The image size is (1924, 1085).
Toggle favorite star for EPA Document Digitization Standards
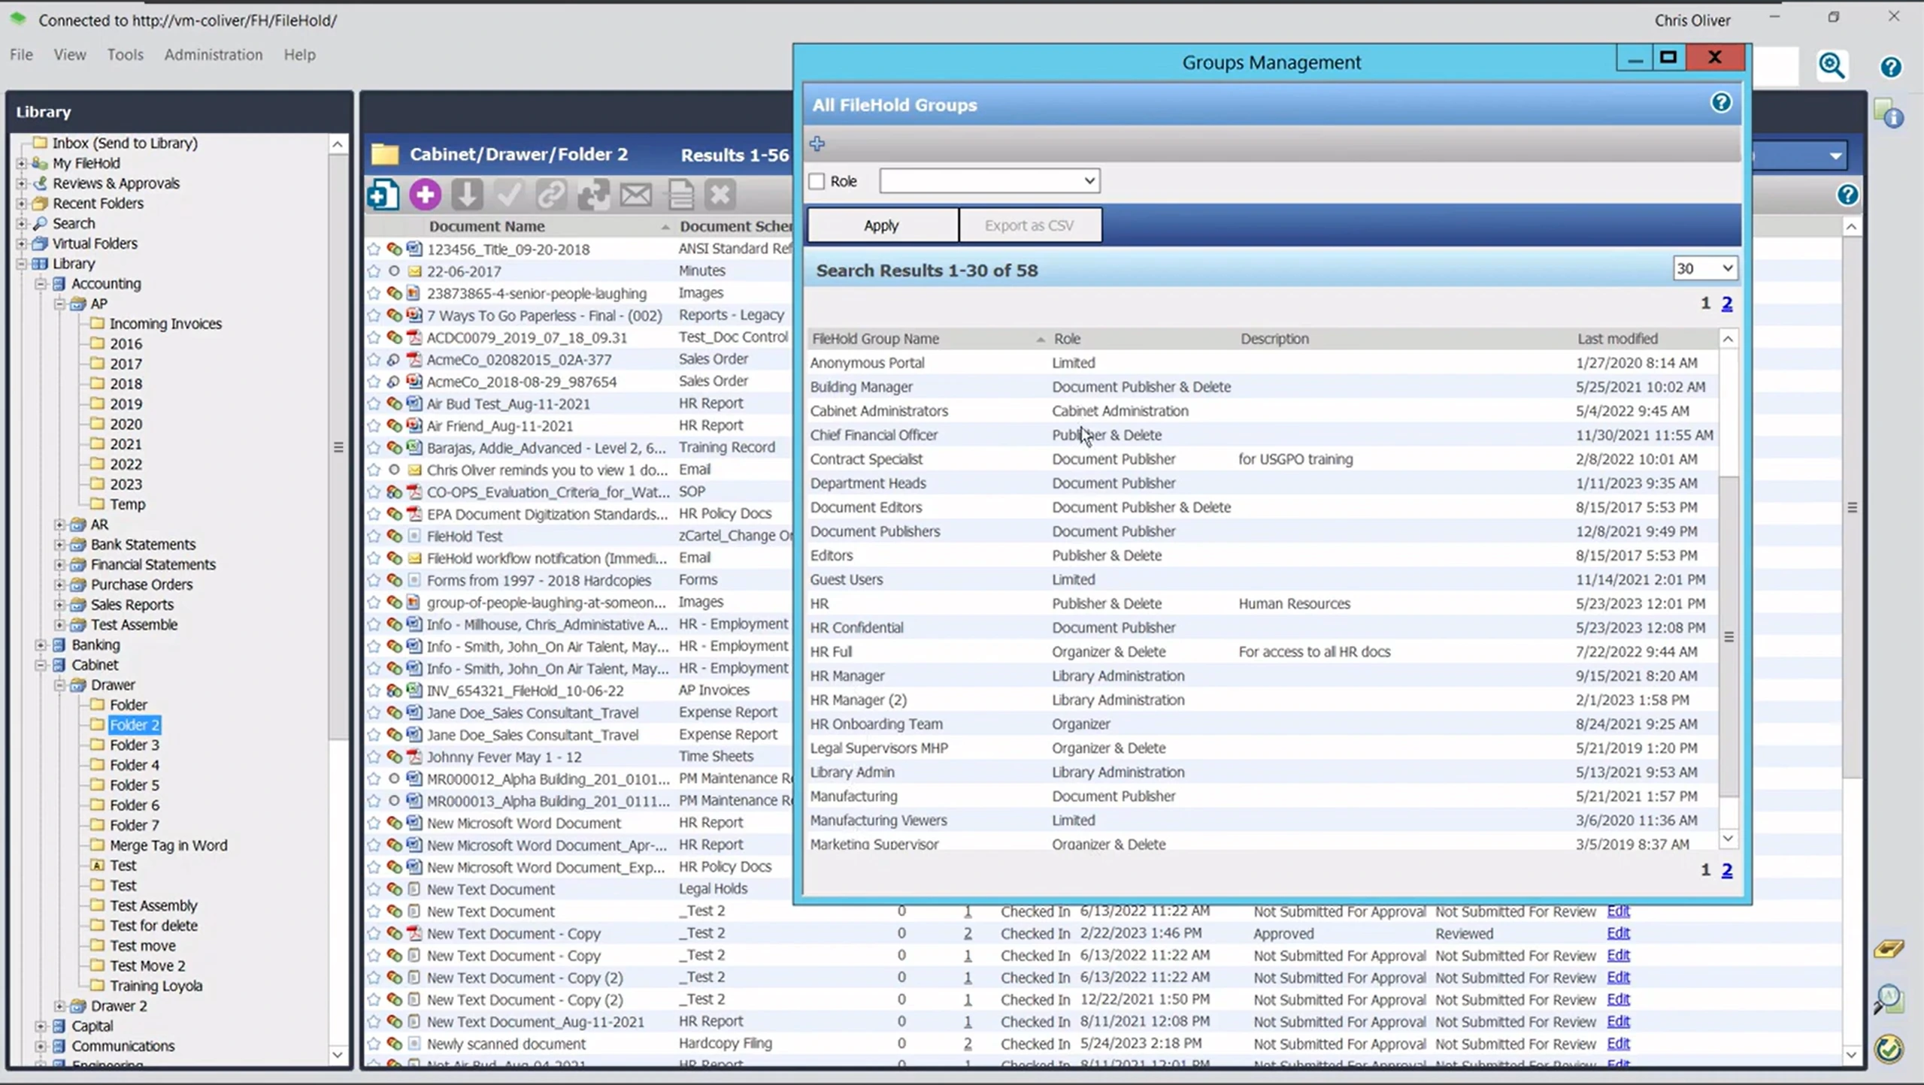(x=374, y=514)
